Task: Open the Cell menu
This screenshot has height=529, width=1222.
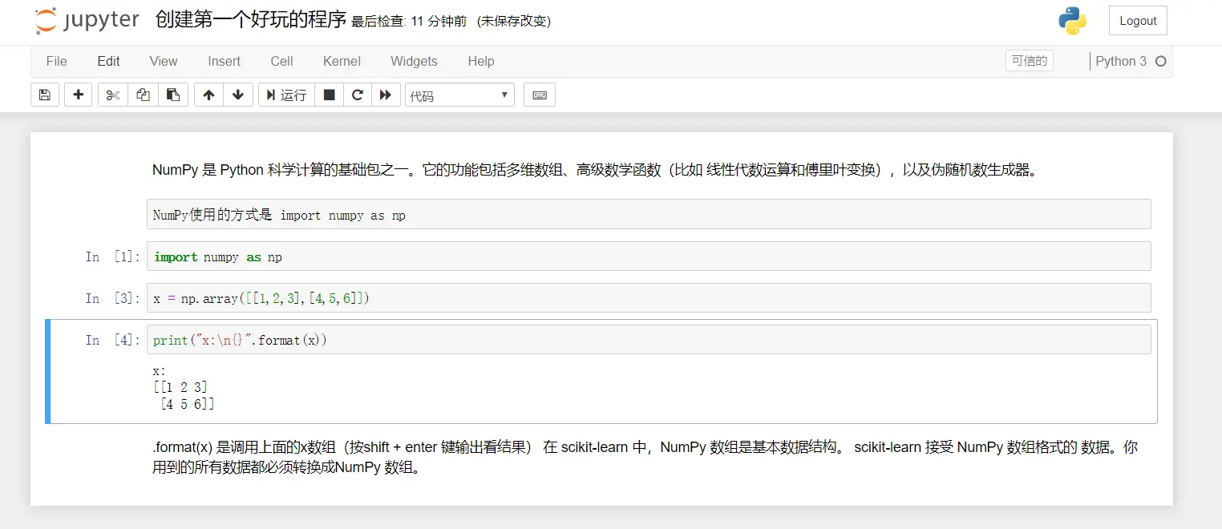Action: click(x=281, y=61)
